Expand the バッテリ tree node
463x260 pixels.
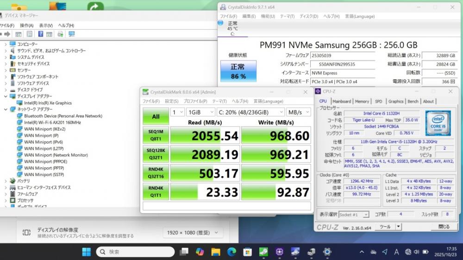6,181
